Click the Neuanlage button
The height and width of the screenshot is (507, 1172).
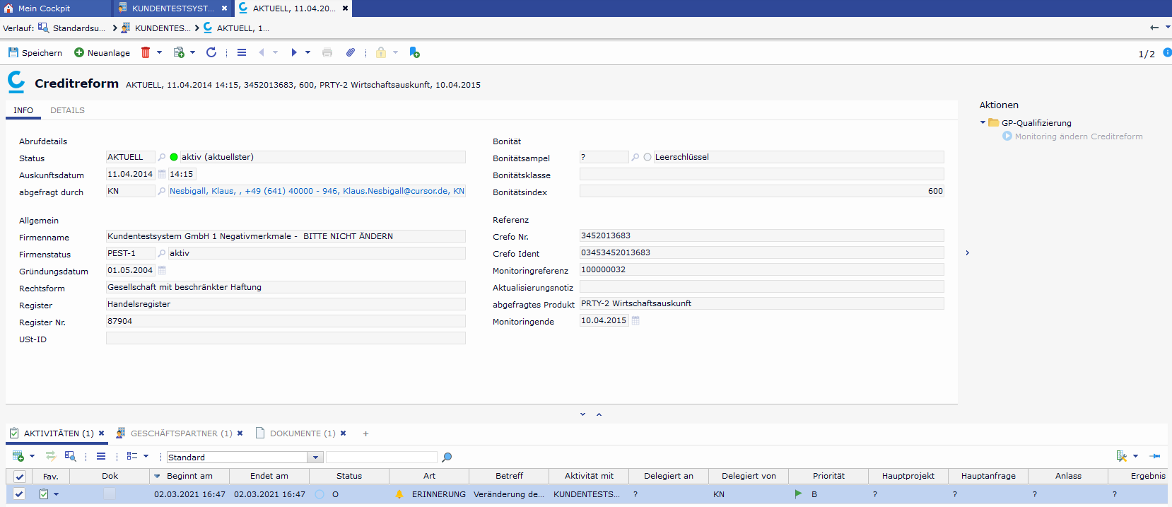[x=102, y=52]
